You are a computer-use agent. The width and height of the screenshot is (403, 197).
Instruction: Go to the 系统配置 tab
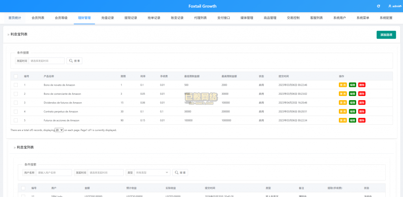tap(386, 18)
